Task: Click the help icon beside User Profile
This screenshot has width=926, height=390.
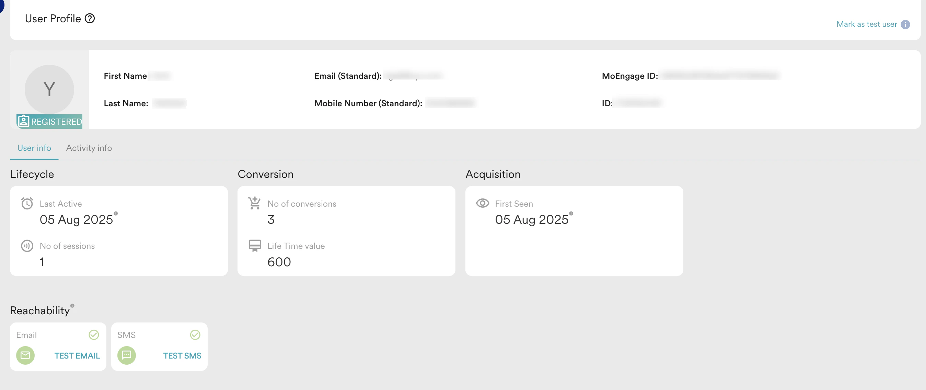Action: 90,18
